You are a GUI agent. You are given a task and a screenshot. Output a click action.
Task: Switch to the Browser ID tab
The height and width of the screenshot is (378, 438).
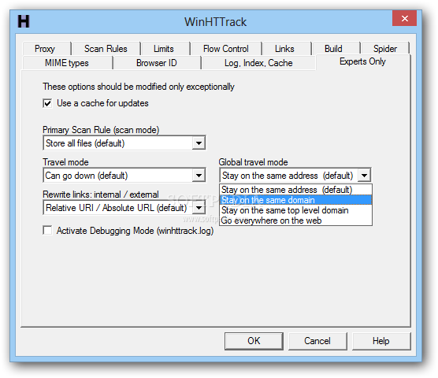(x=157, y=63)
